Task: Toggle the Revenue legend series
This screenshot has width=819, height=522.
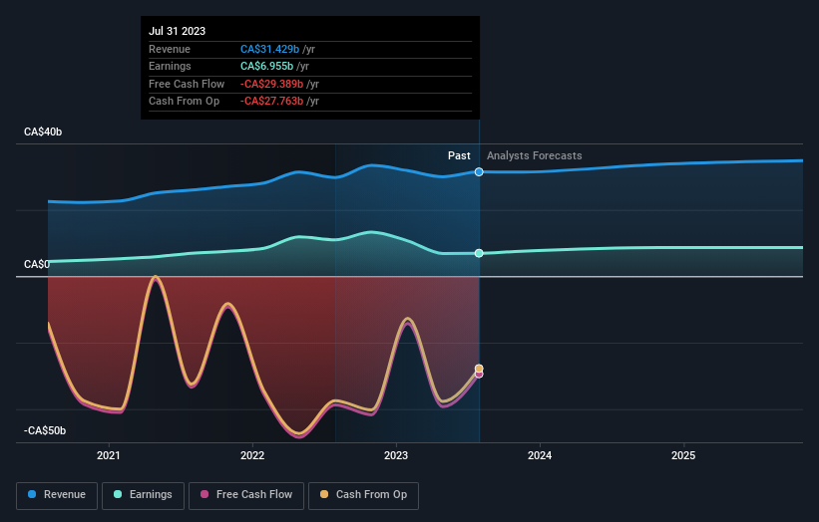Action: [x=57, y=495]
